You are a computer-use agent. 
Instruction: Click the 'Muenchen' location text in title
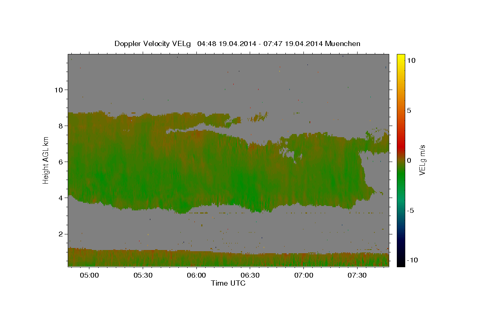coord(343,44)
